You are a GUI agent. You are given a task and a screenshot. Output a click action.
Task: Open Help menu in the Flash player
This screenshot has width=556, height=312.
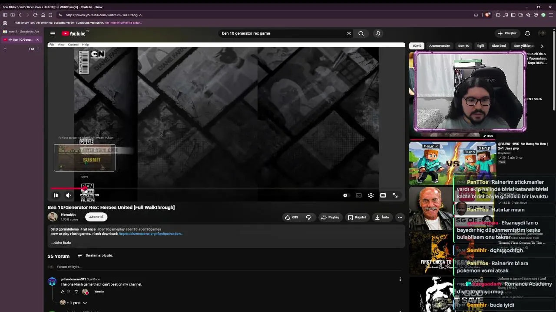[x=85, y=45]
